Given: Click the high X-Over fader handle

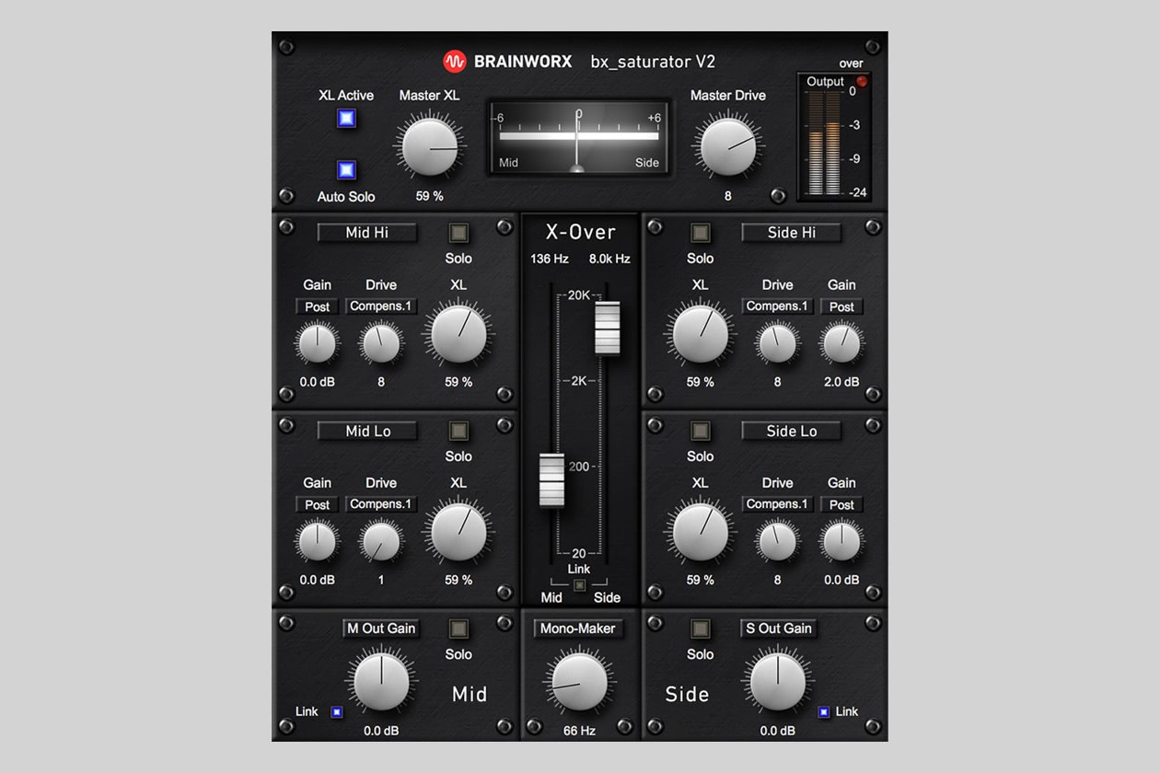Looking at the screenshot, I should pyautogui.click(x=609, y=328).
